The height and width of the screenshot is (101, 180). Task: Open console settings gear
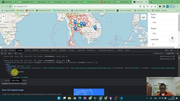pyautogui.click(x=177, y=53)
